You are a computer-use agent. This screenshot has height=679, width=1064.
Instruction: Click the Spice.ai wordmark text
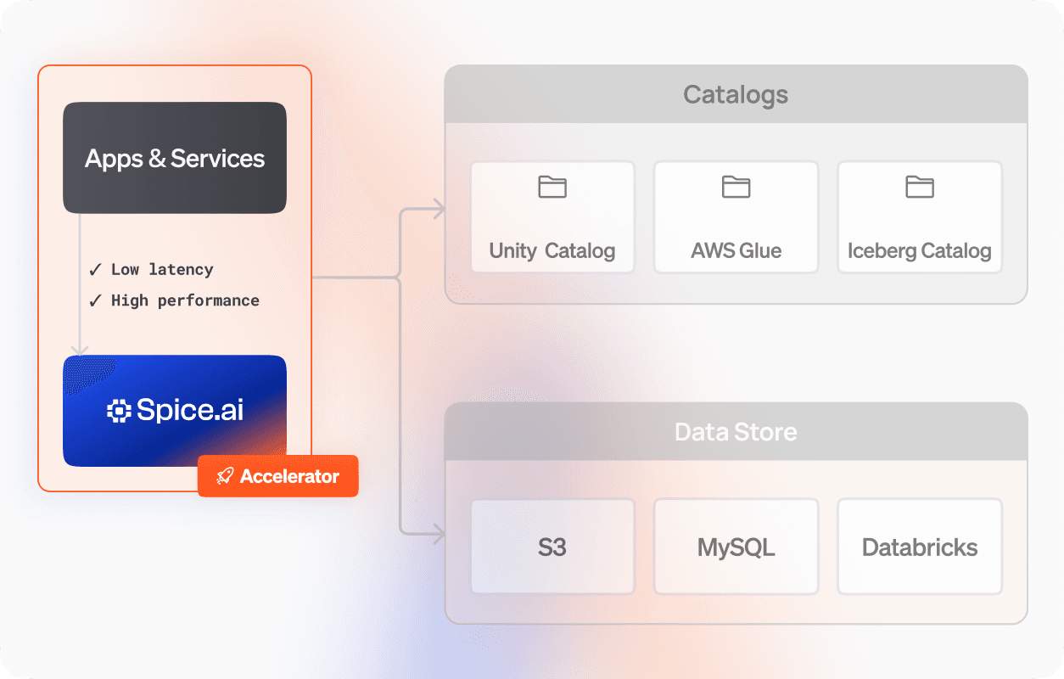[190, 411]
